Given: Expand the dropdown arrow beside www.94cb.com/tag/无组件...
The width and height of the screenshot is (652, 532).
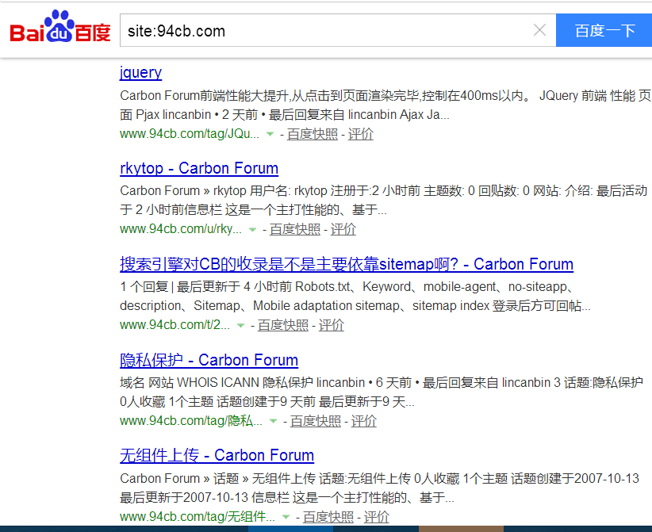Looking at the screenshot, I should click(x=286, y=517).
